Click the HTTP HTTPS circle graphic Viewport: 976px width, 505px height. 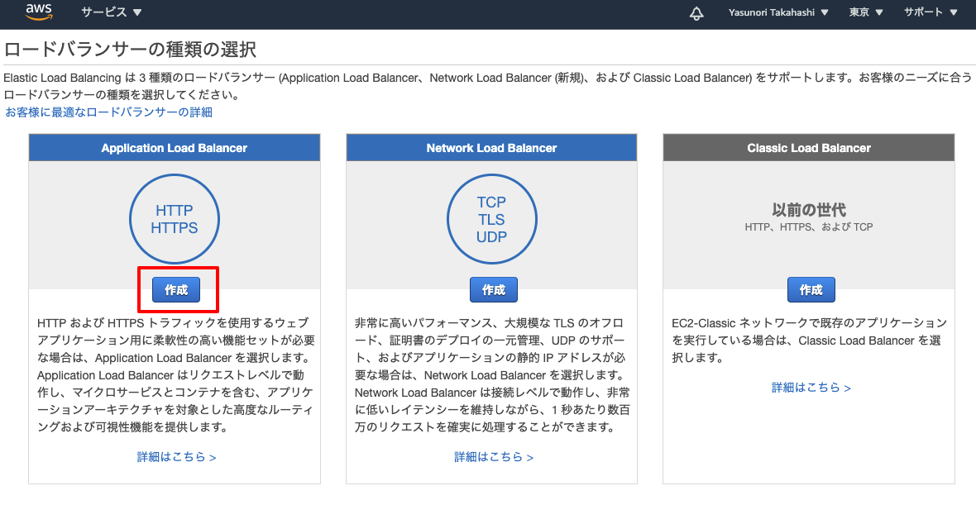(175, 219)
